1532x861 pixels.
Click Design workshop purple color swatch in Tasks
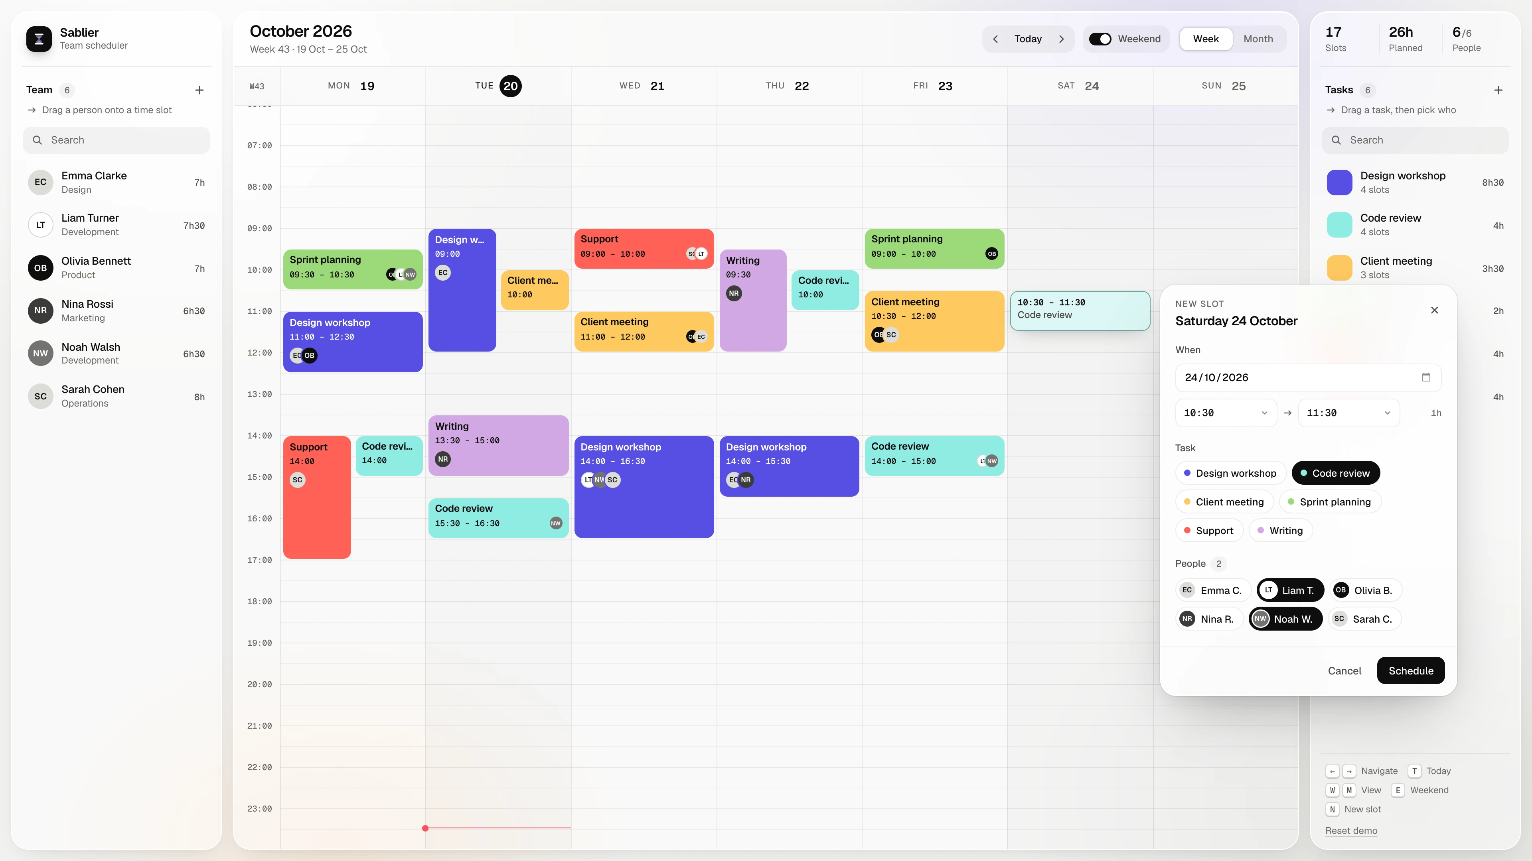(x=1339, y=183)
